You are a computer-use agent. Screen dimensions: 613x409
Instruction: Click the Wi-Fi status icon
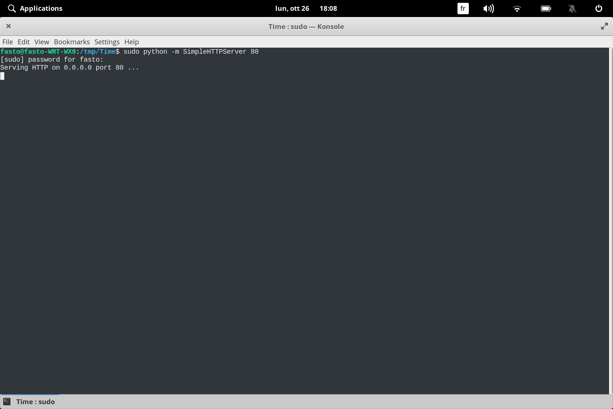(x=517, y=8)
